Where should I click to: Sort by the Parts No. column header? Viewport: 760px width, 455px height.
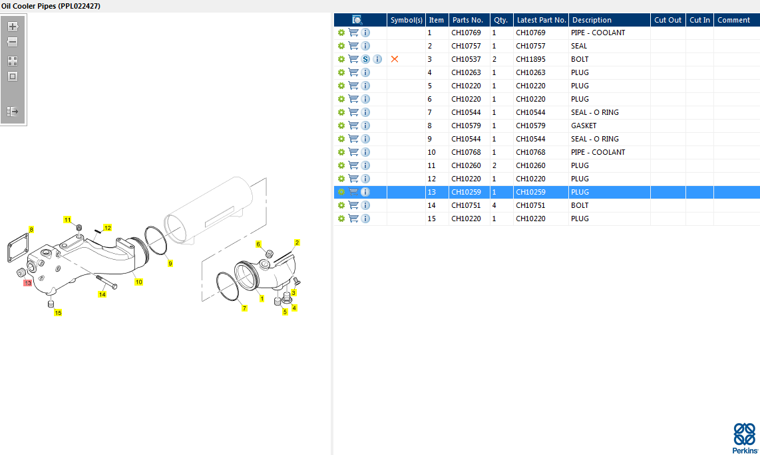469,20
